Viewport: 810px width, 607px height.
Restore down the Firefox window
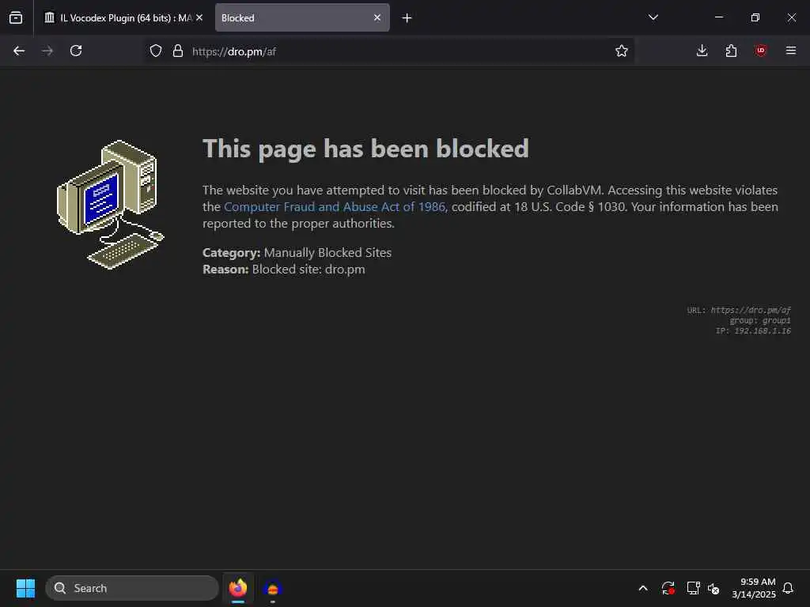(x=755, y=17)
